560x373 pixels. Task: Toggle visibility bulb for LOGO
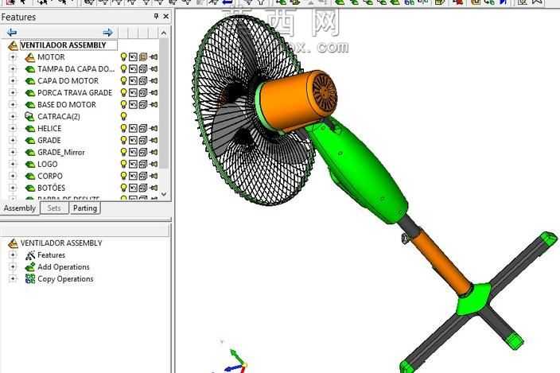click(x=123, y=164)
